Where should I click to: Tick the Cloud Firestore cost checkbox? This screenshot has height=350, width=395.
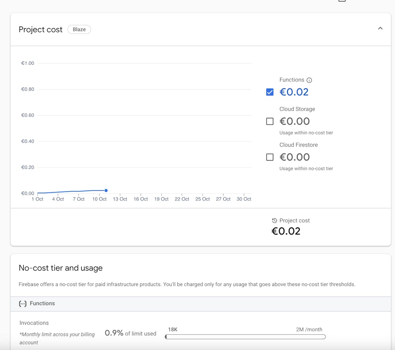pos(270,157)
